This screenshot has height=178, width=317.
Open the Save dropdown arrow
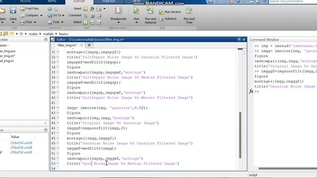coord(13,22)
